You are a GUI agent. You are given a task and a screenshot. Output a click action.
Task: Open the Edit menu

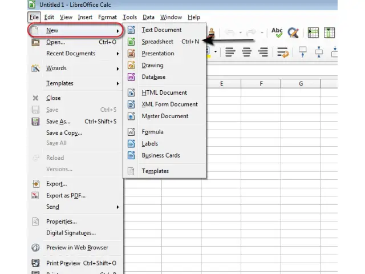[49, 17]
